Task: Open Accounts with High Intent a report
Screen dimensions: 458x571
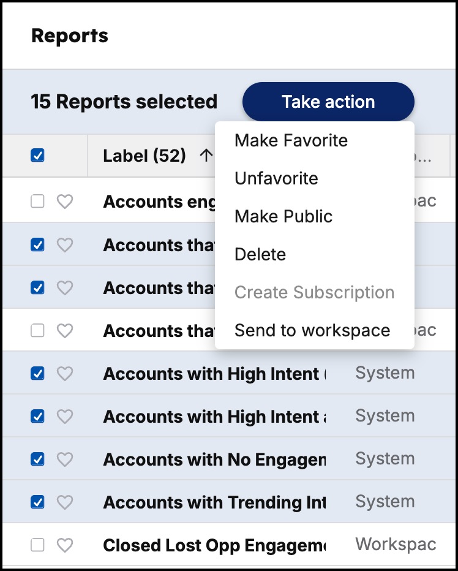Action: coord(214,417)
